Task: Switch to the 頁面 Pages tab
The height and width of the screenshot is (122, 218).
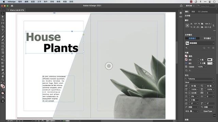Action: (x=193, y=12)
